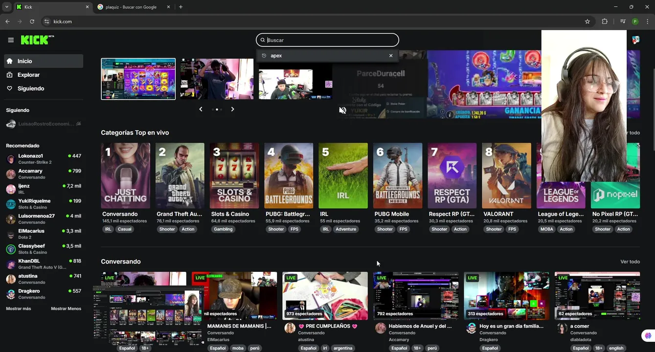Click english tag on diabladota stream
The height and width of the screenshot is (352, 655).
(x=616, y=348)
